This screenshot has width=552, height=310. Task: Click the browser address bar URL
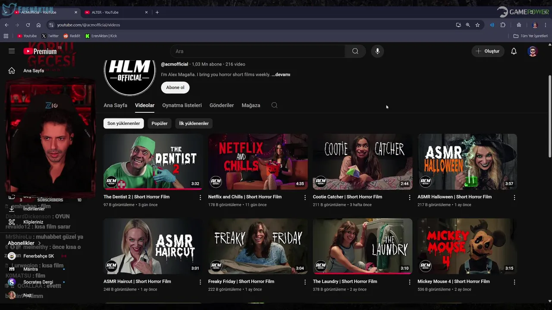click(x=89, y=25)
